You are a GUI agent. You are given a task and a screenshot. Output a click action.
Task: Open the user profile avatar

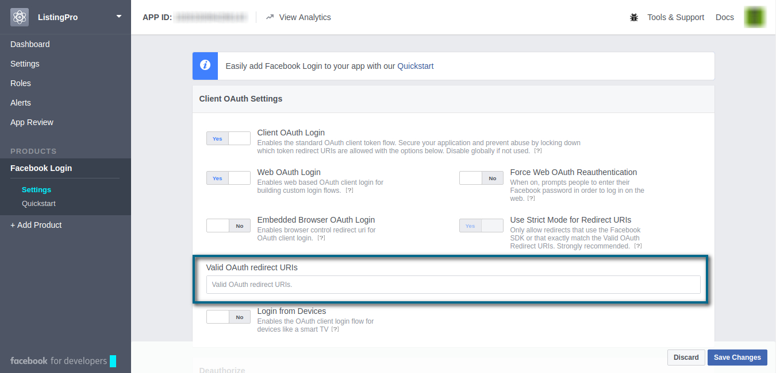755,17
